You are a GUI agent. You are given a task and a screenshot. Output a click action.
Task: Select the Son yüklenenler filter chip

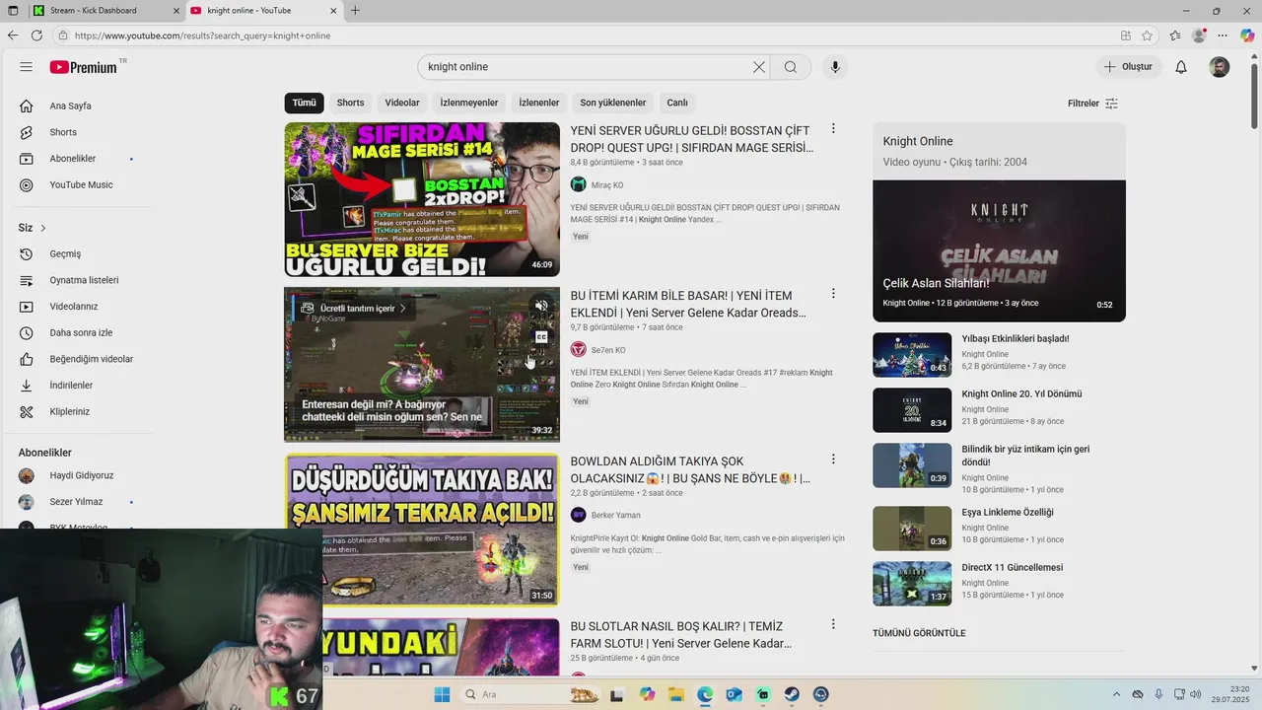tap(613, 103)
